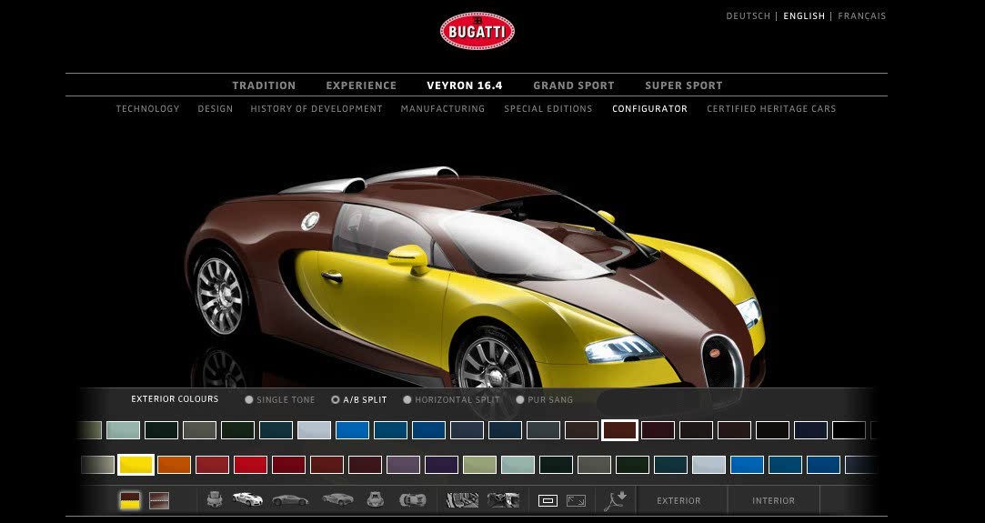Select the Pur Sang option
The width and height of the screenshot is (985, 523).
coord(544,399)
